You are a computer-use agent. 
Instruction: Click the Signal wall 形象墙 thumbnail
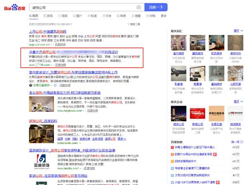(179, 73)
